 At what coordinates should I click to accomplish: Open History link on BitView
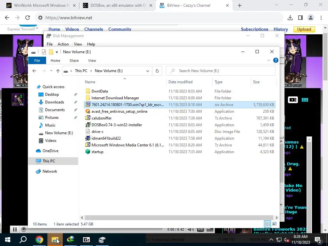point(281,29)
